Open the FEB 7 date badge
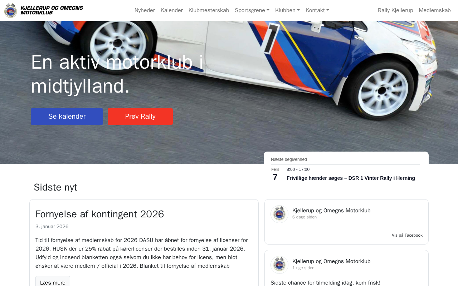Image resolution: width=458 pixels, height=286 pixels. pos(275,174)
